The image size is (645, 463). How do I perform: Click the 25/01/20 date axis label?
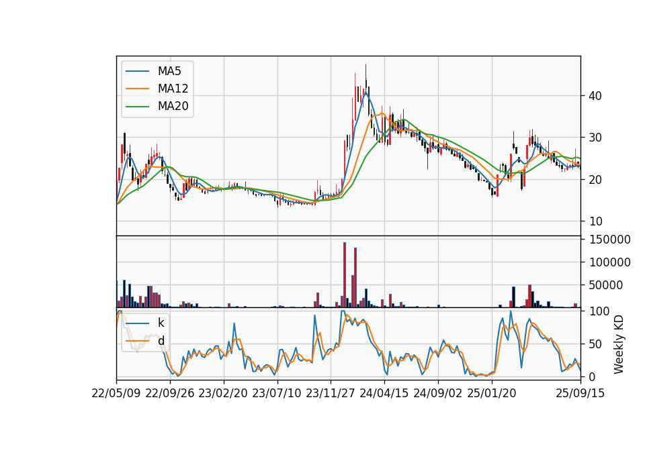[x=492, y=393]
